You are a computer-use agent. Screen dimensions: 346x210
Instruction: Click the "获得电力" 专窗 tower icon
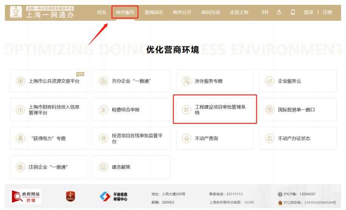click(20, 138)
